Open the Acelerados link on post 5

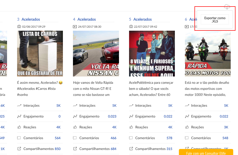(x=142, y=19)
